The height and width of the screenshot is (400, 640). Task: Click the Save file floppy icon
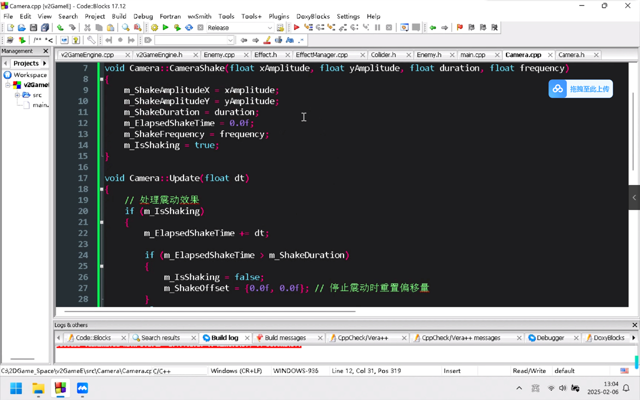click(x=33, y=27)
